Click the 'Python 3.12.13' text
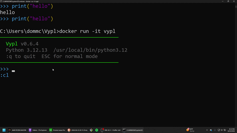The image size is (237, 133). [x=27, y=50]
